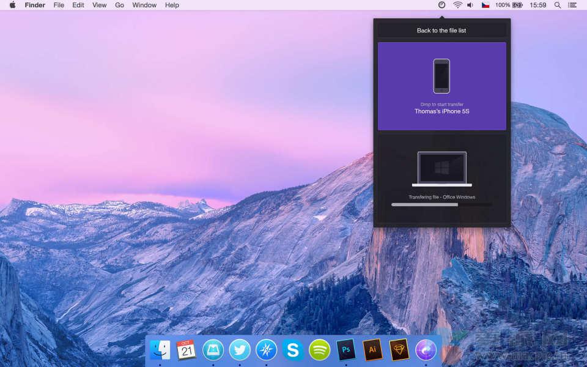
Task: Select Thomas's iPhone 5S device tile
Action: click(x=441, y=86)
